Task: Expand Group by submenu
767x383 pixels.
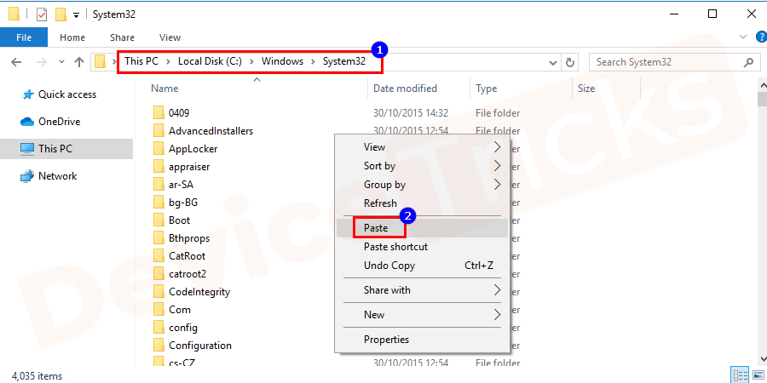Action: pyautogui.click(x=422, y=185)
